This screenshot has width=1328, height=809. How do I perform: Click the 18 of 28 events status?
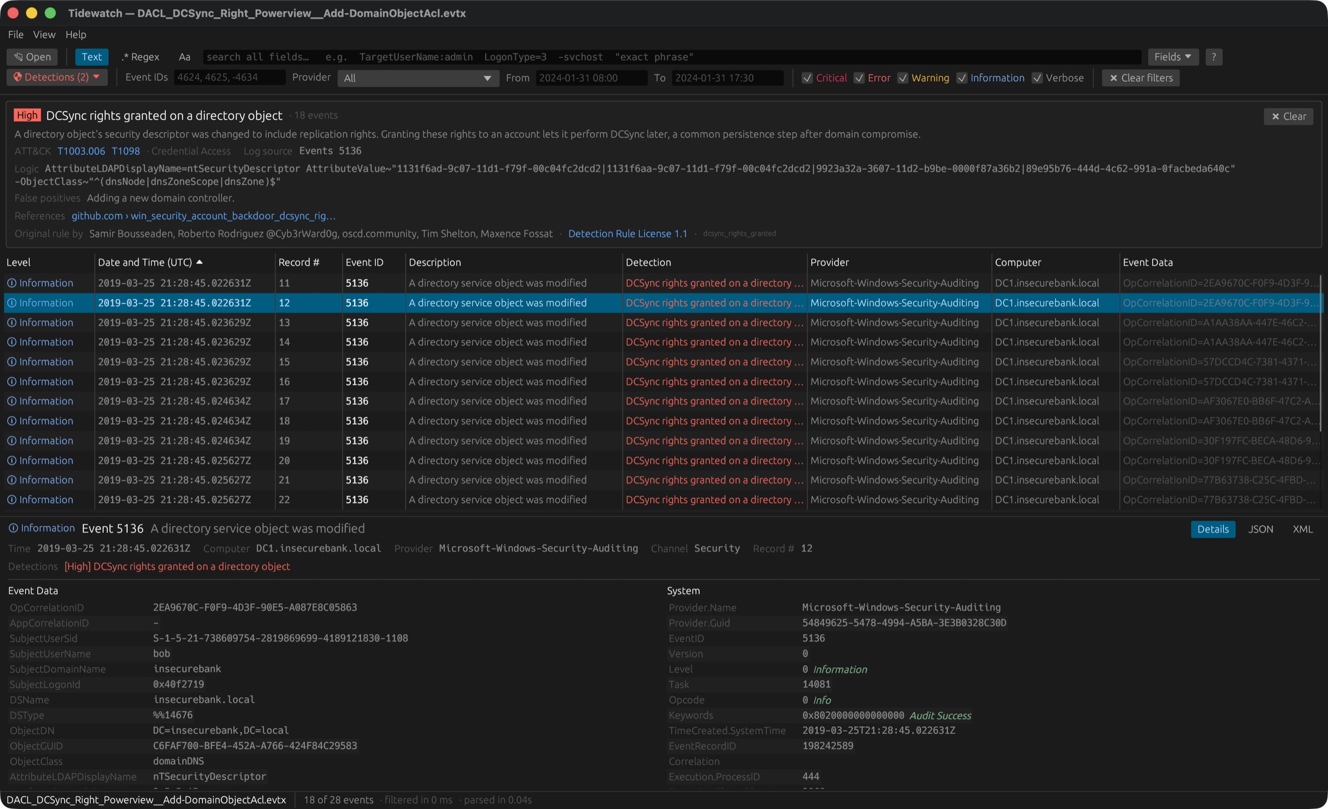[x=339, y=800]
